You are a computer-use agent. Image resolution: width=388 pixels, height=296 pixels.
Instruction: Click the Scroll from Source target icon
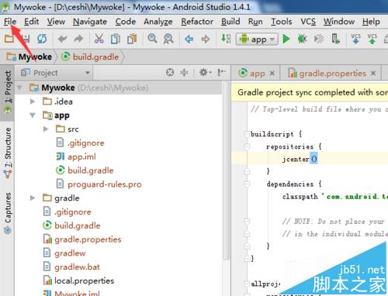pyautogui.click(x=170, y=73)
